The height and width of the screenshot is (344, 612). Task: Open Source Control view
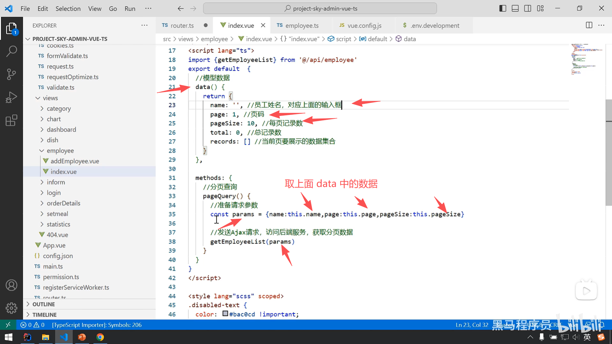click(x=11, y=74)
